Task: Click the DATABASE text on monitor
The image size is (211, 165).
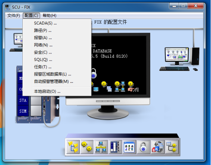Action: click(102, 51)
